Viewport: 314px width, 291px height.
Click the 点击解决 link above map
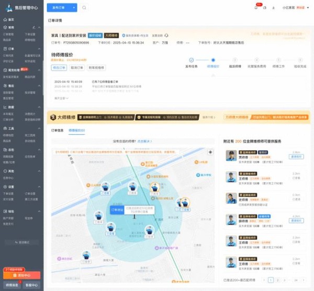point(145,141)
